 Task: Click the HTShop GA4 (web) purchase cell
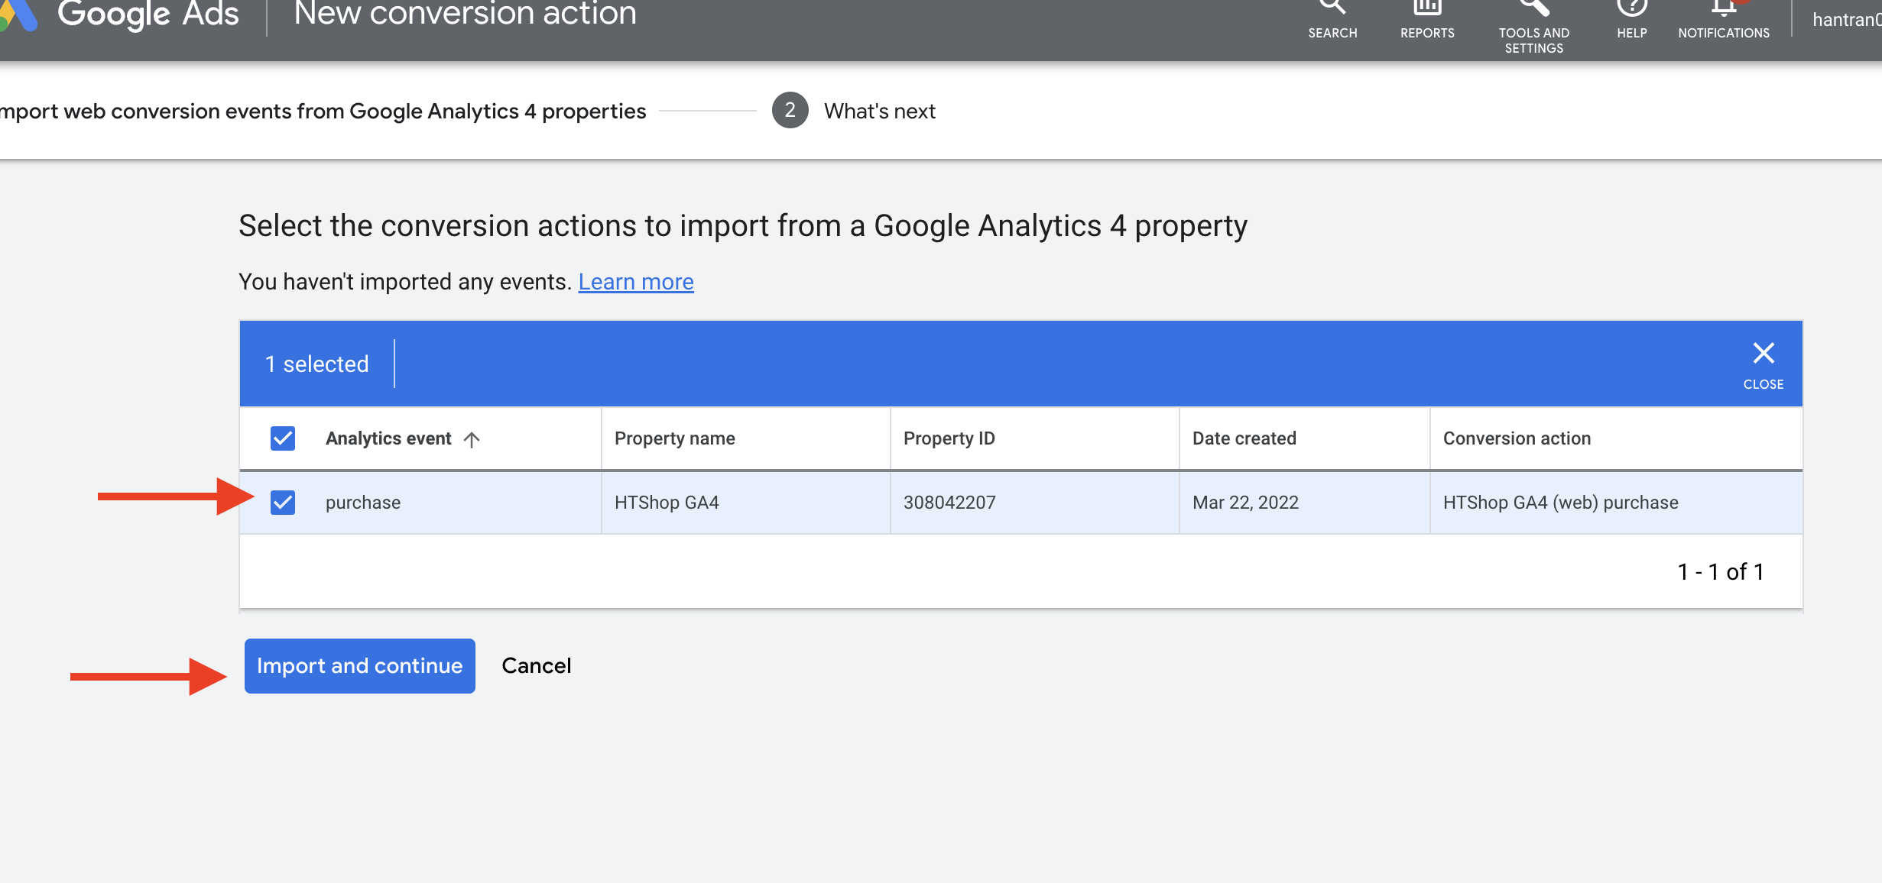pyautogui.click(x=1560, y=503)
